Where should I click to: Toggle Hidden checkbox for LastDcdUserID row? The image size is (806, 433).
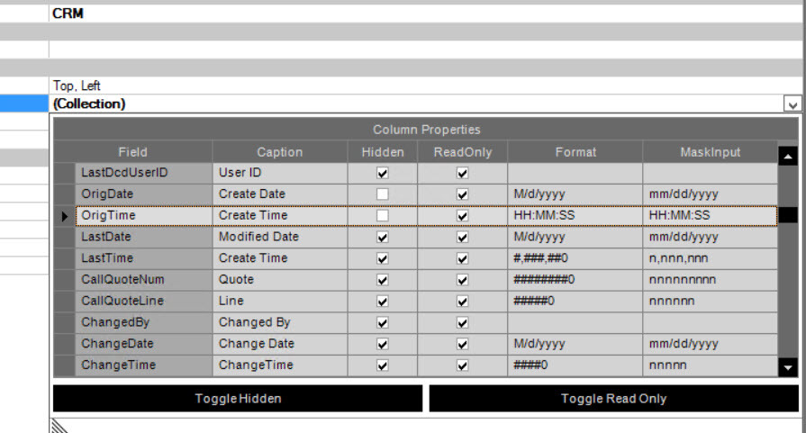(x=382, y=173)
